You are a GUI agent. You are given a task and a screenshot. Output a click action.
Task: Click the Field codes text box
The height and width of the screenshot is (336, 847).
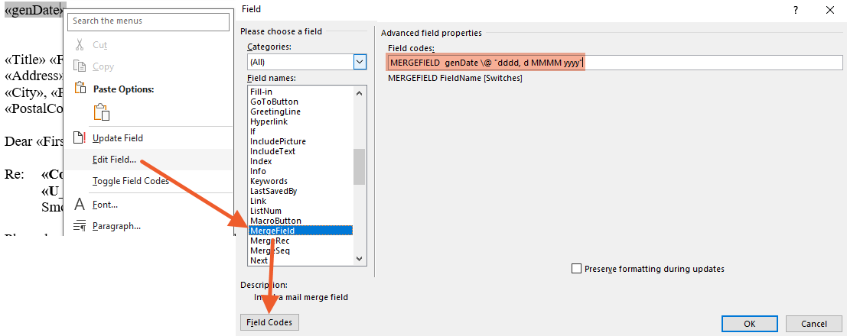[x=612, y=63]
